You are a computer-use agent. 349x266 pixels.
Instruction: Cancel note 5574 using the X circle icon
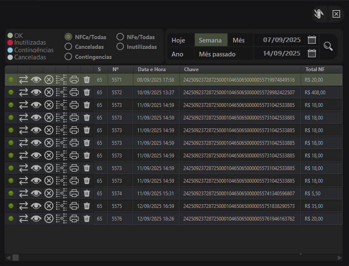[49, 193]
